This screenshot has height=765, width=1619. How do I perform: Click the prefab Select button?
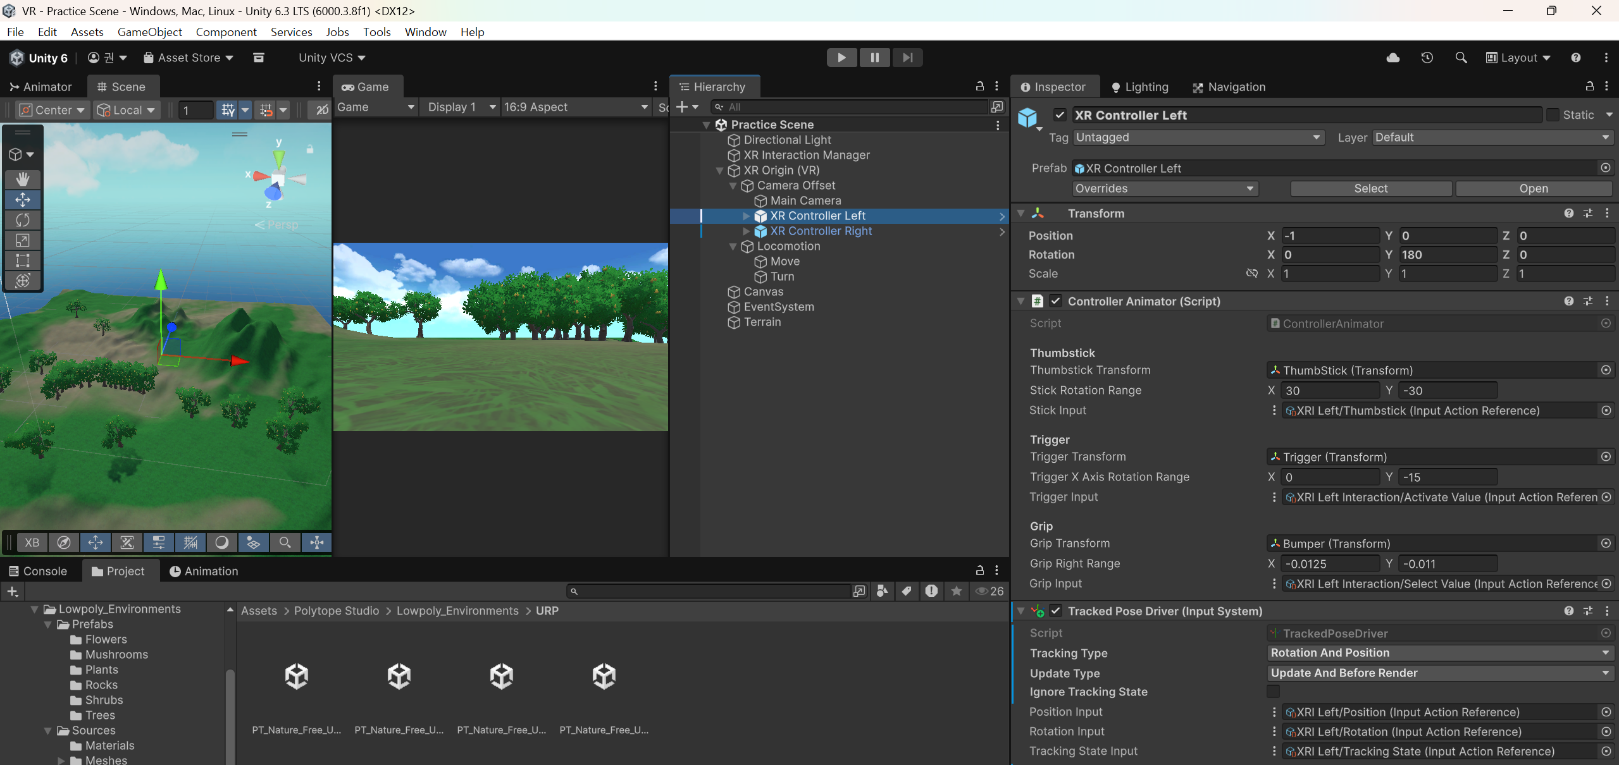(x=1370, y=188)
